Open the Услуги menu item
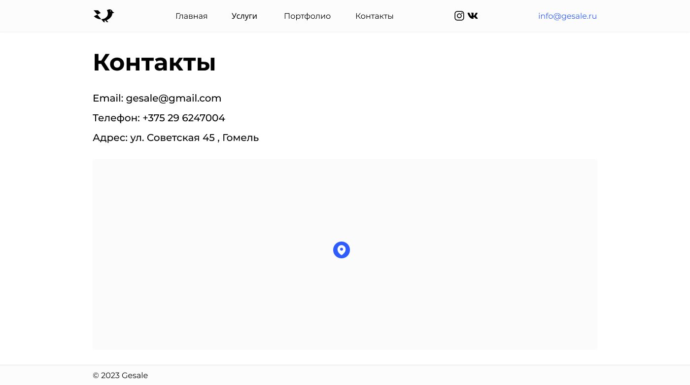 pos(244,16)
